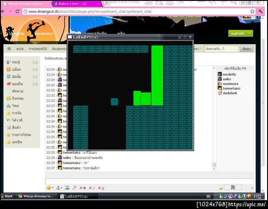Expand the [+] next to แบ่งปัน
This screenshot has height=209, width=268.
35,84
